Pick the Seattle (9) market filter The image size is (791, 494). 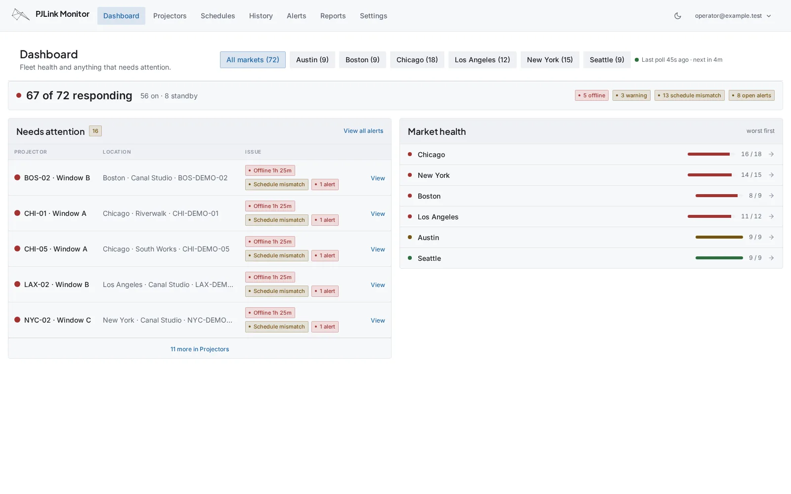[x=607, y=60]
